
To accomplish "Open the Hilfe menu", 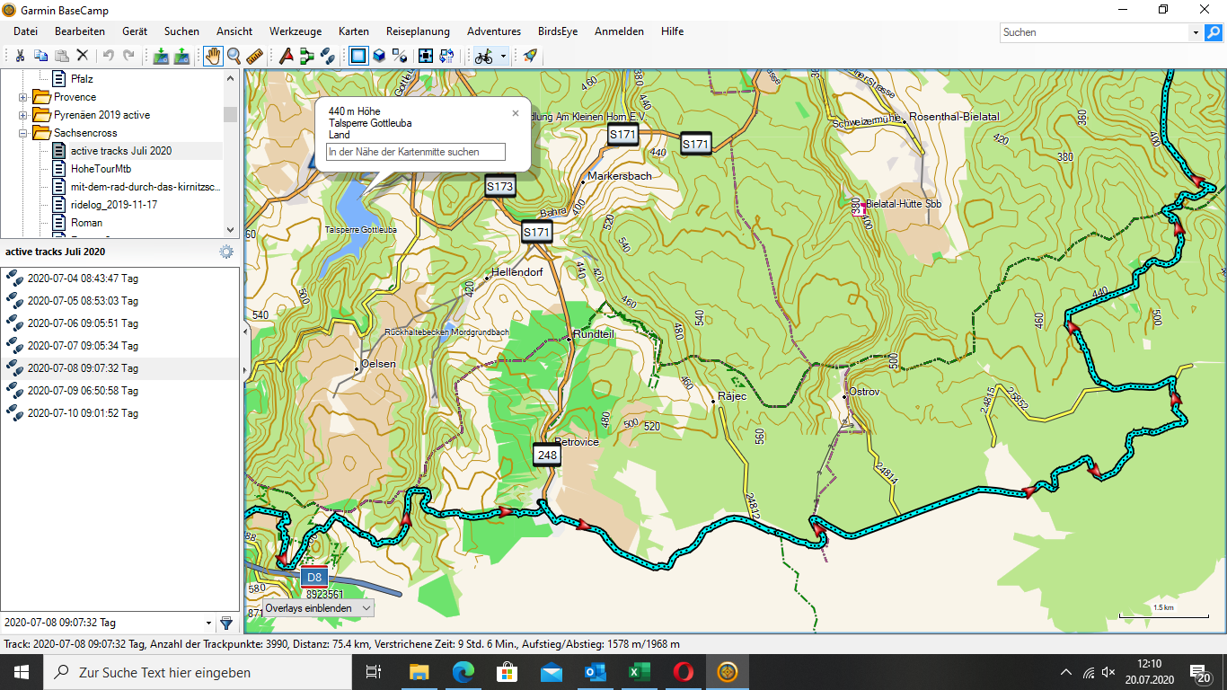I will click(672, 31).
